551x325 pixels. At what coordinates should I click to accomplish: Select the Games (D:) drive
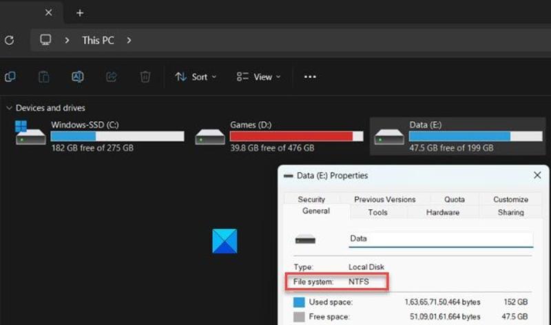278,136
